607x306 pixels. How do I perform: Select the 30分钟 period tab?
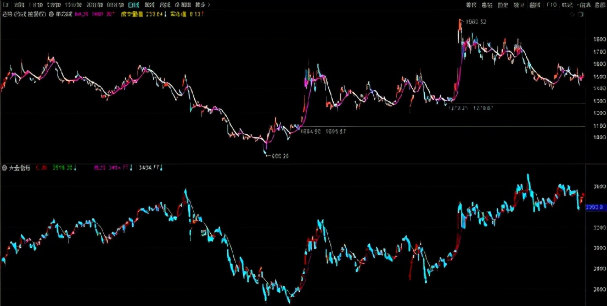point(94,5)
